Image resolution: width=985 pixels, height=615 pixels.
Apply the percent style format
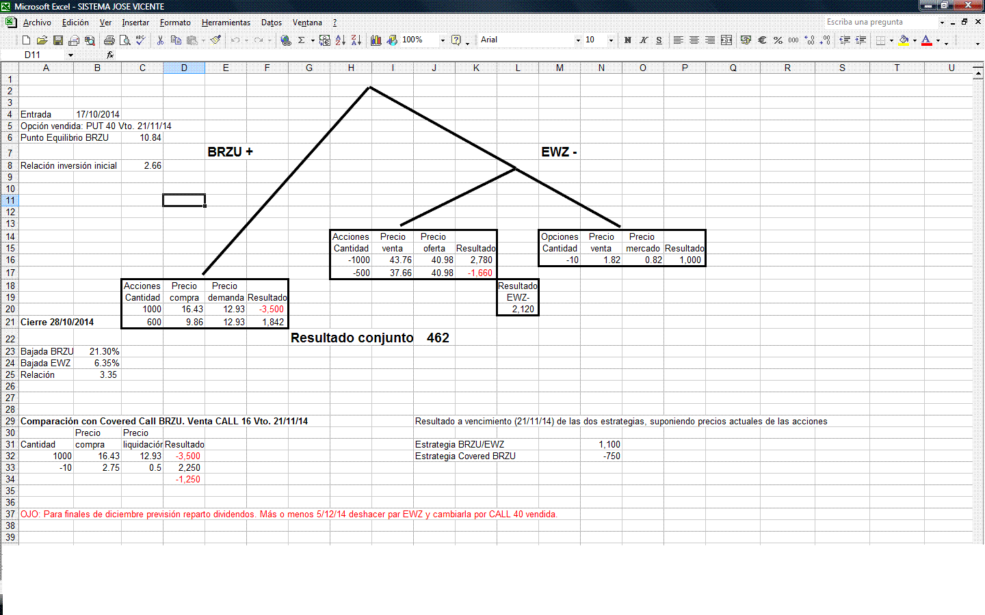[778, 40]
